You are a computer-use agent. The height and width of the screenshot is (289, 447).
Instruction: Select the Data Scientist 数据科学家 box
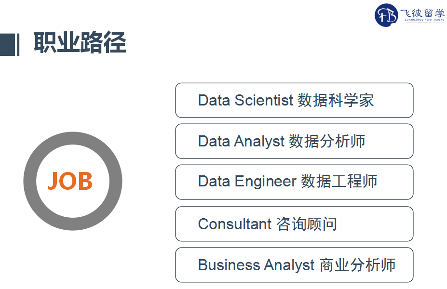[294, 100]
